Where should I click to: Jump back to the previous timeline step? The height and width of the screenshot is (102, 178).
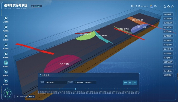tap(125, 82)
